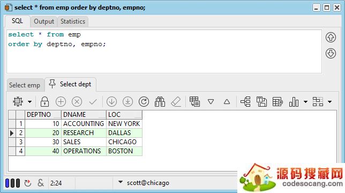345x193 pixels.
Task: Click the eraser clear record icon
Action: 176,102
